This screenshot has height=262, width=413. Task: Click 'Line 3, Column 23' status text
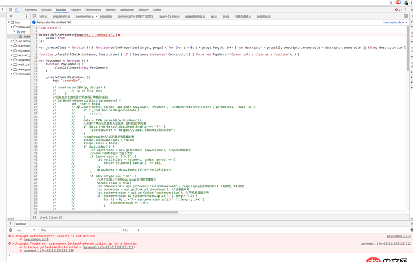[51, 217]
